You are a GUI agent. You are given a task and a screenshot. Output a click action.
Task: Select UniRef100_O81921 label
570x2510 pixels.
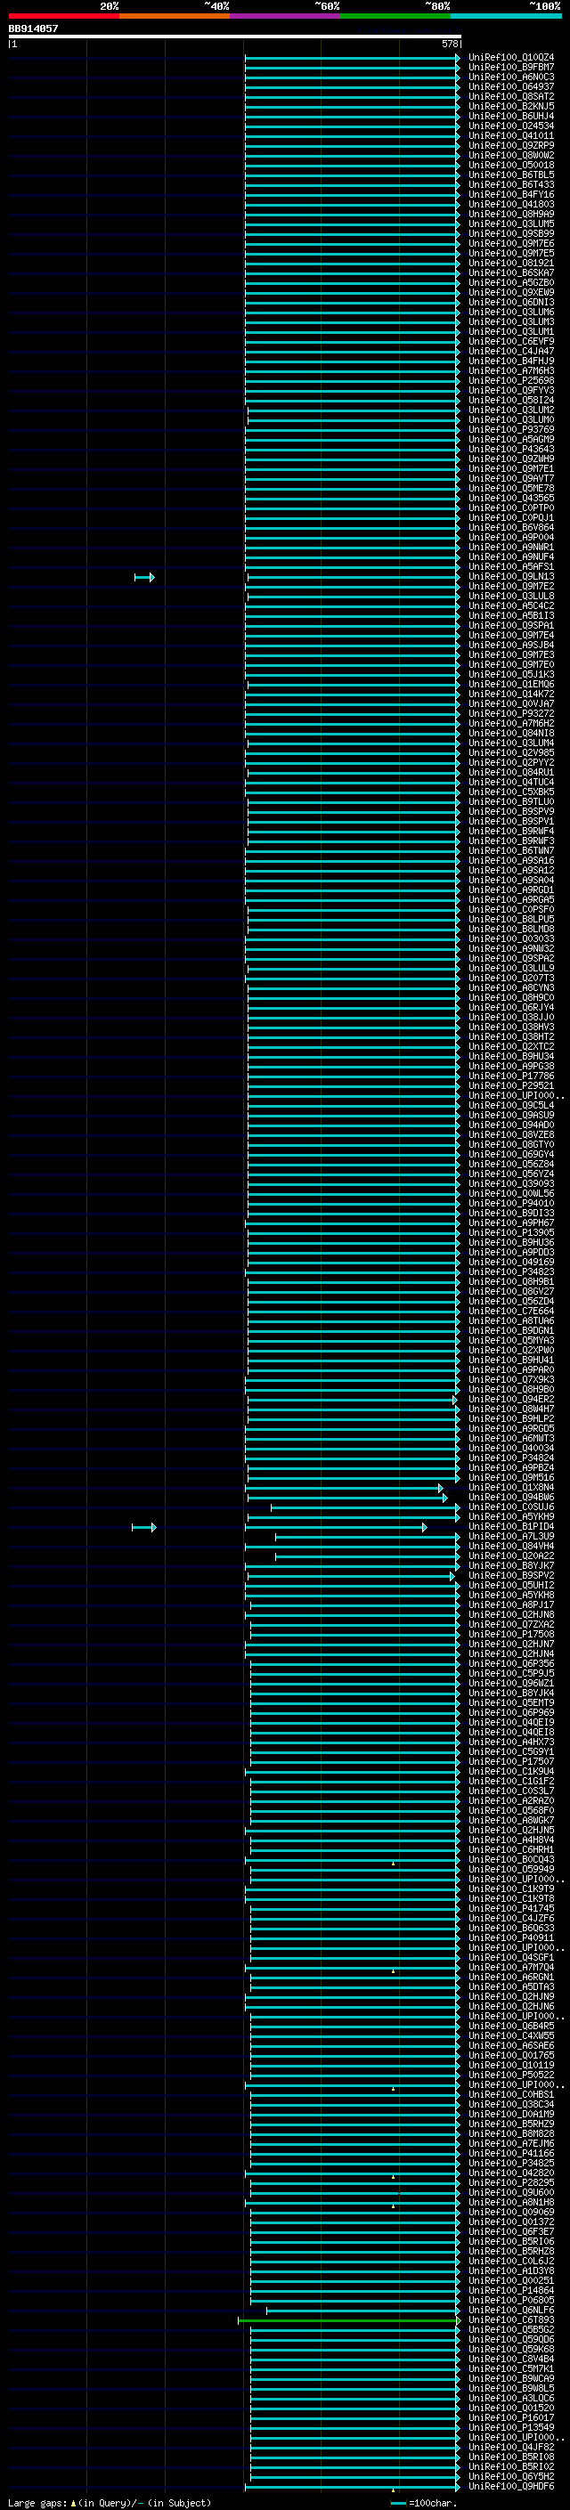pyautogui.click(x=511, y=263)
